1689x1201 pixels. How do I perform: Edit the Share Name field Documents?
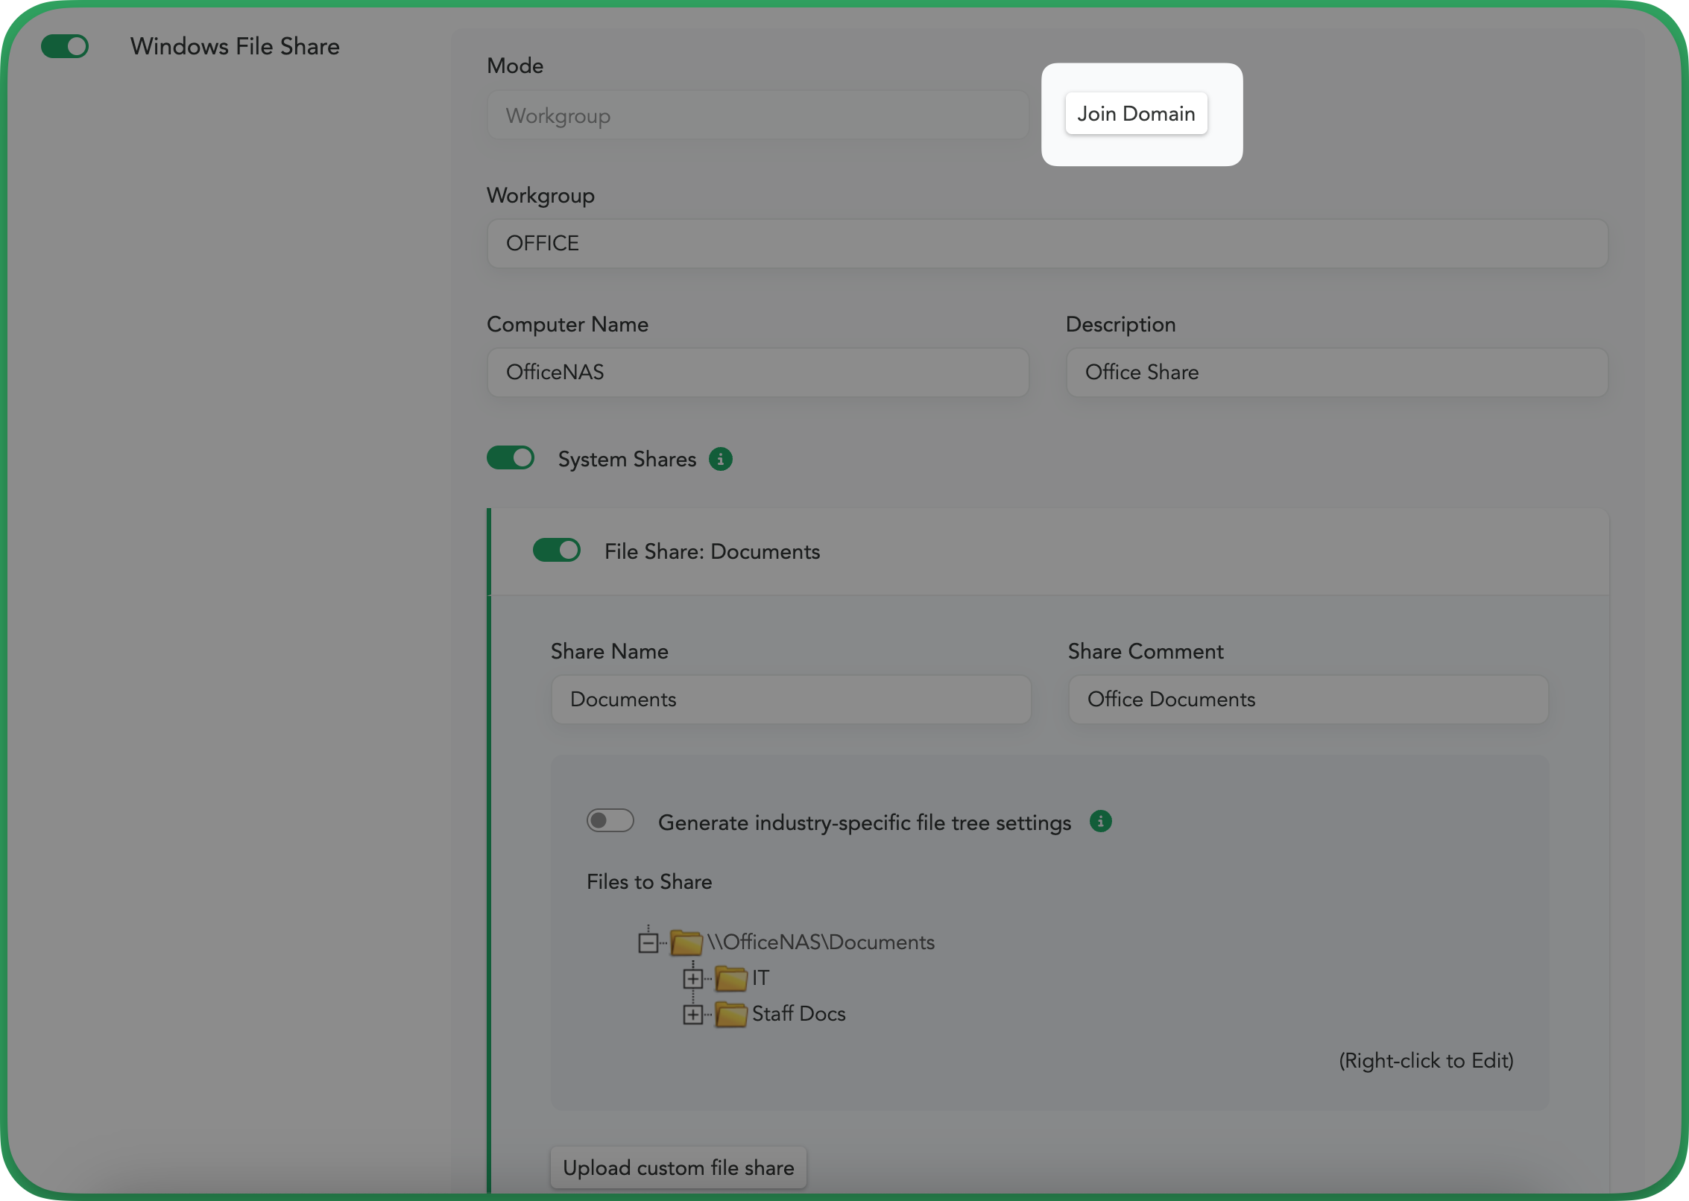point(791,700)
